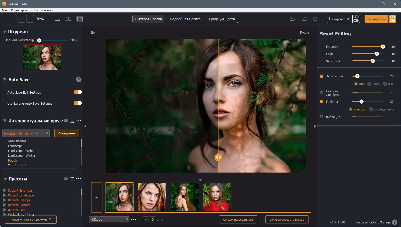
Task: Toggle Auto Save Edit Settings switch
Action: [x=78, y=92]
